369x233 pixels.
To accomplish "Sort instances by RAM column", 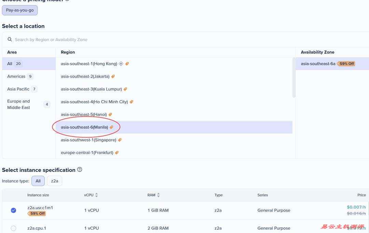I will [158, 195].
